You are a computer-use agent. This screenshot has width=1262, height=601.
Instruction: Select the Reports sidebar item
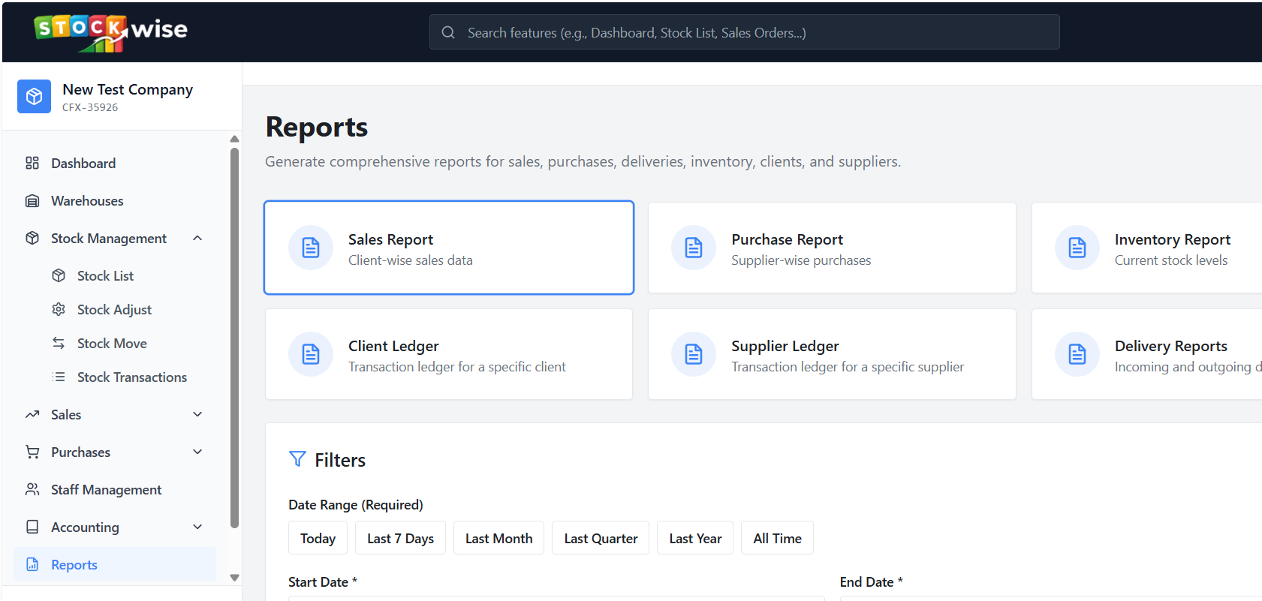(115, 564)
